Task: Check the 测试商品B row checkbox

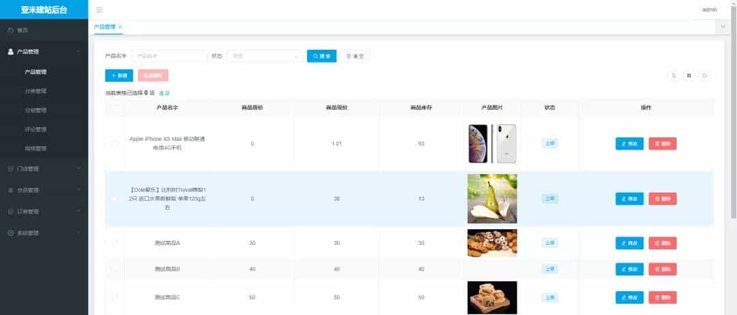Action: pyautogui.click(x=115, y=269)
